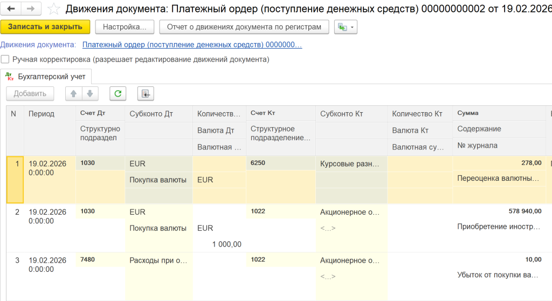The width and height of the screenshot is (552, 301).
Task: Click Убыток от покупки ва... description cell
Action: tap(499, 275)
